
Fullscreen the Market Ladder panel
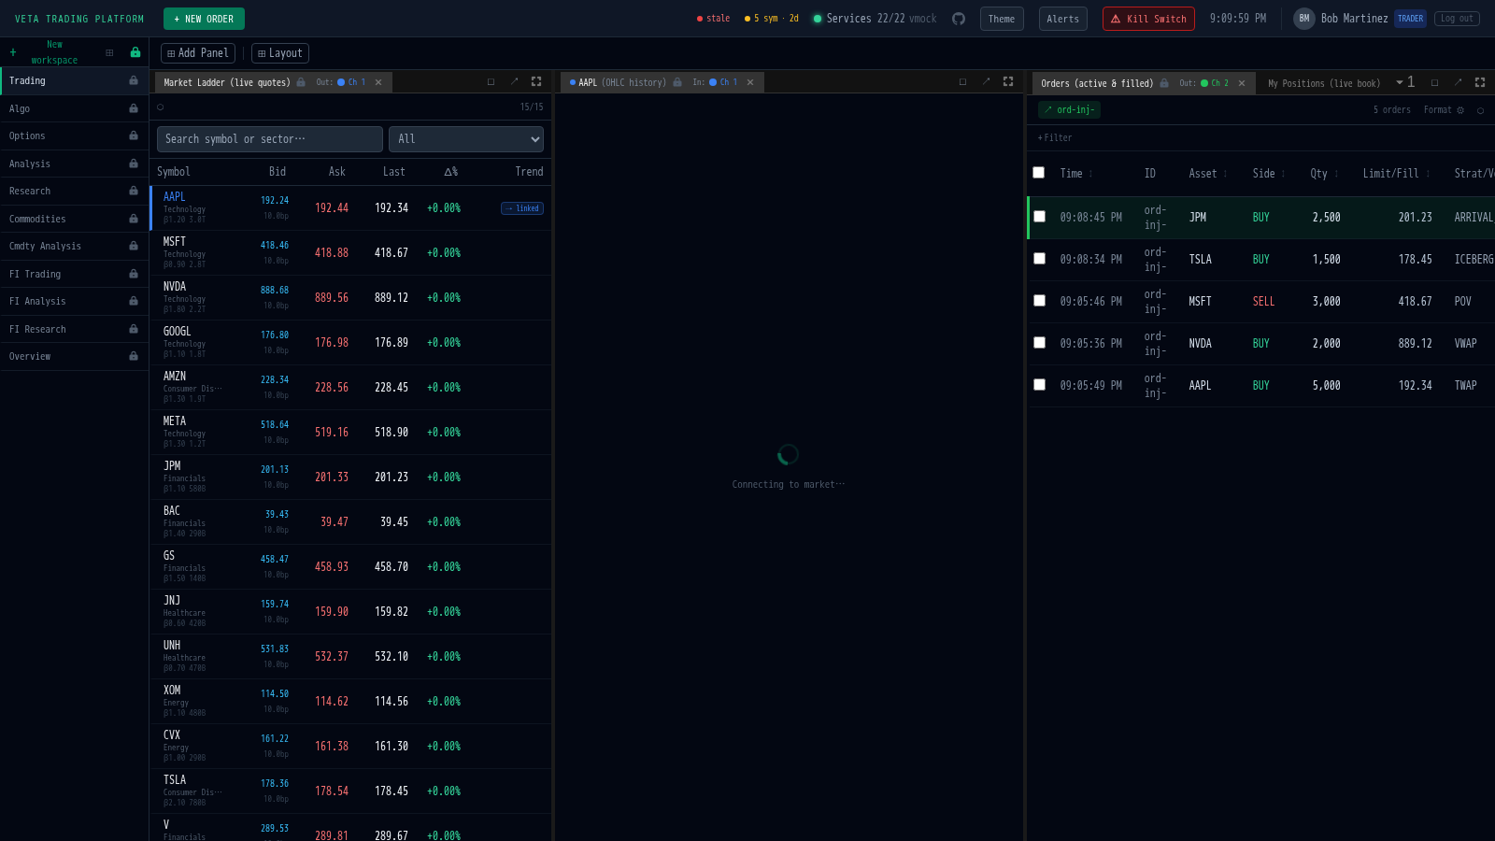(x=536, y=82)
